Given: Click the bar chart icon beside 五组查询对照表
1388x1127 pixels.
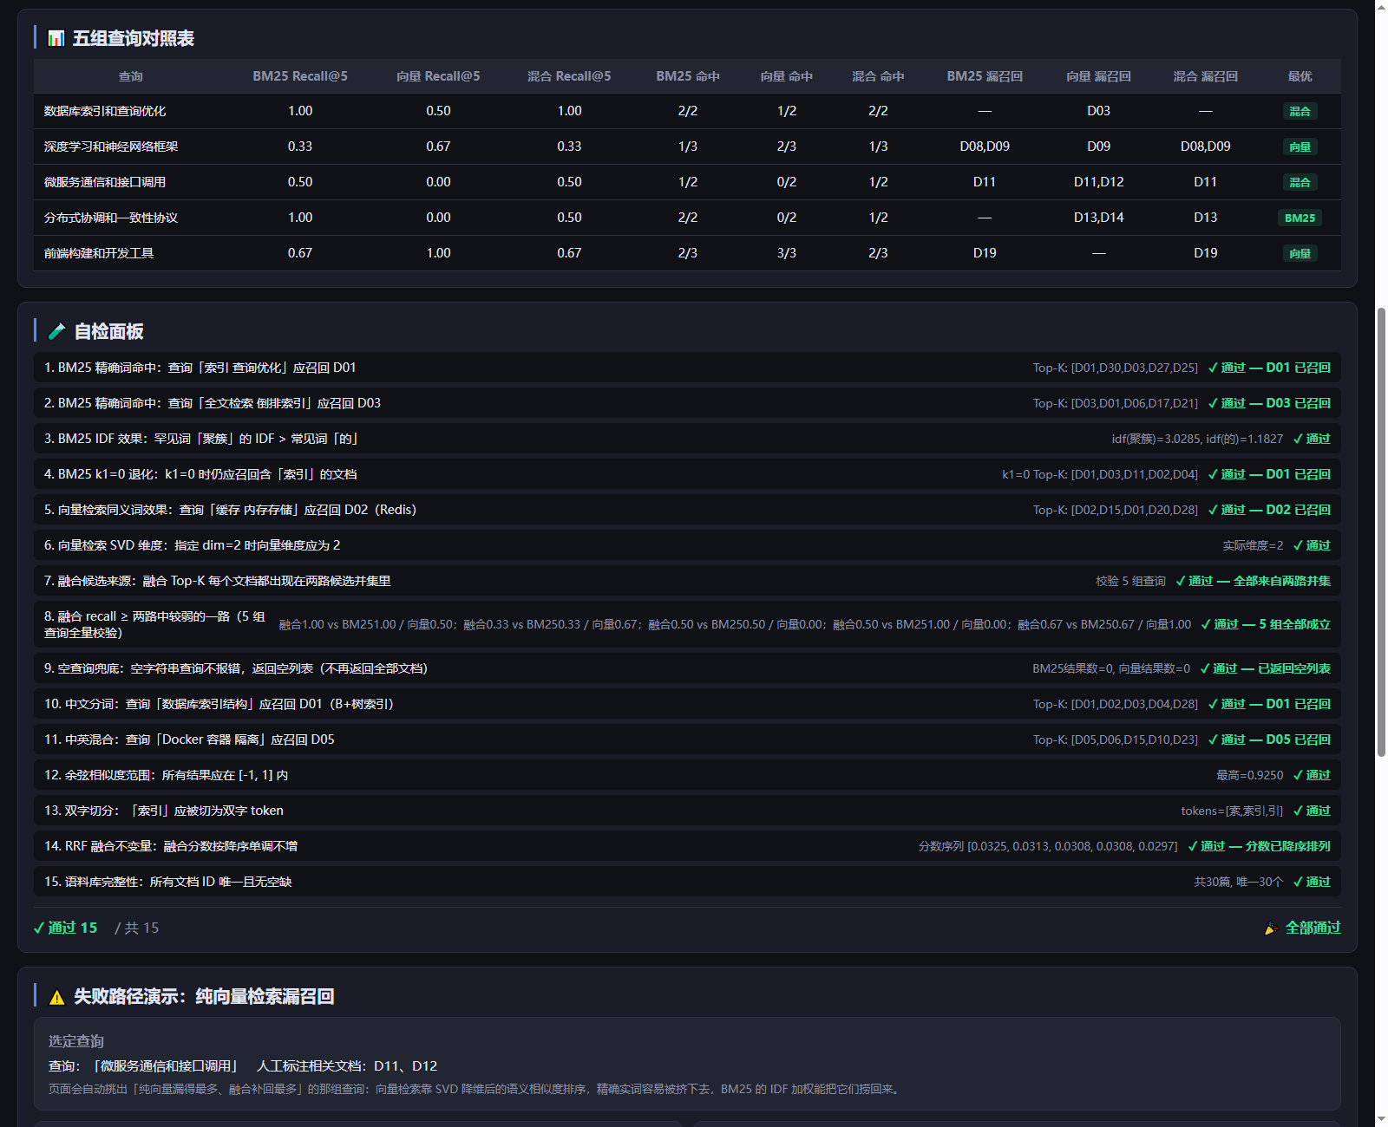Looking at the screenshot, I should tap(56, 38).
